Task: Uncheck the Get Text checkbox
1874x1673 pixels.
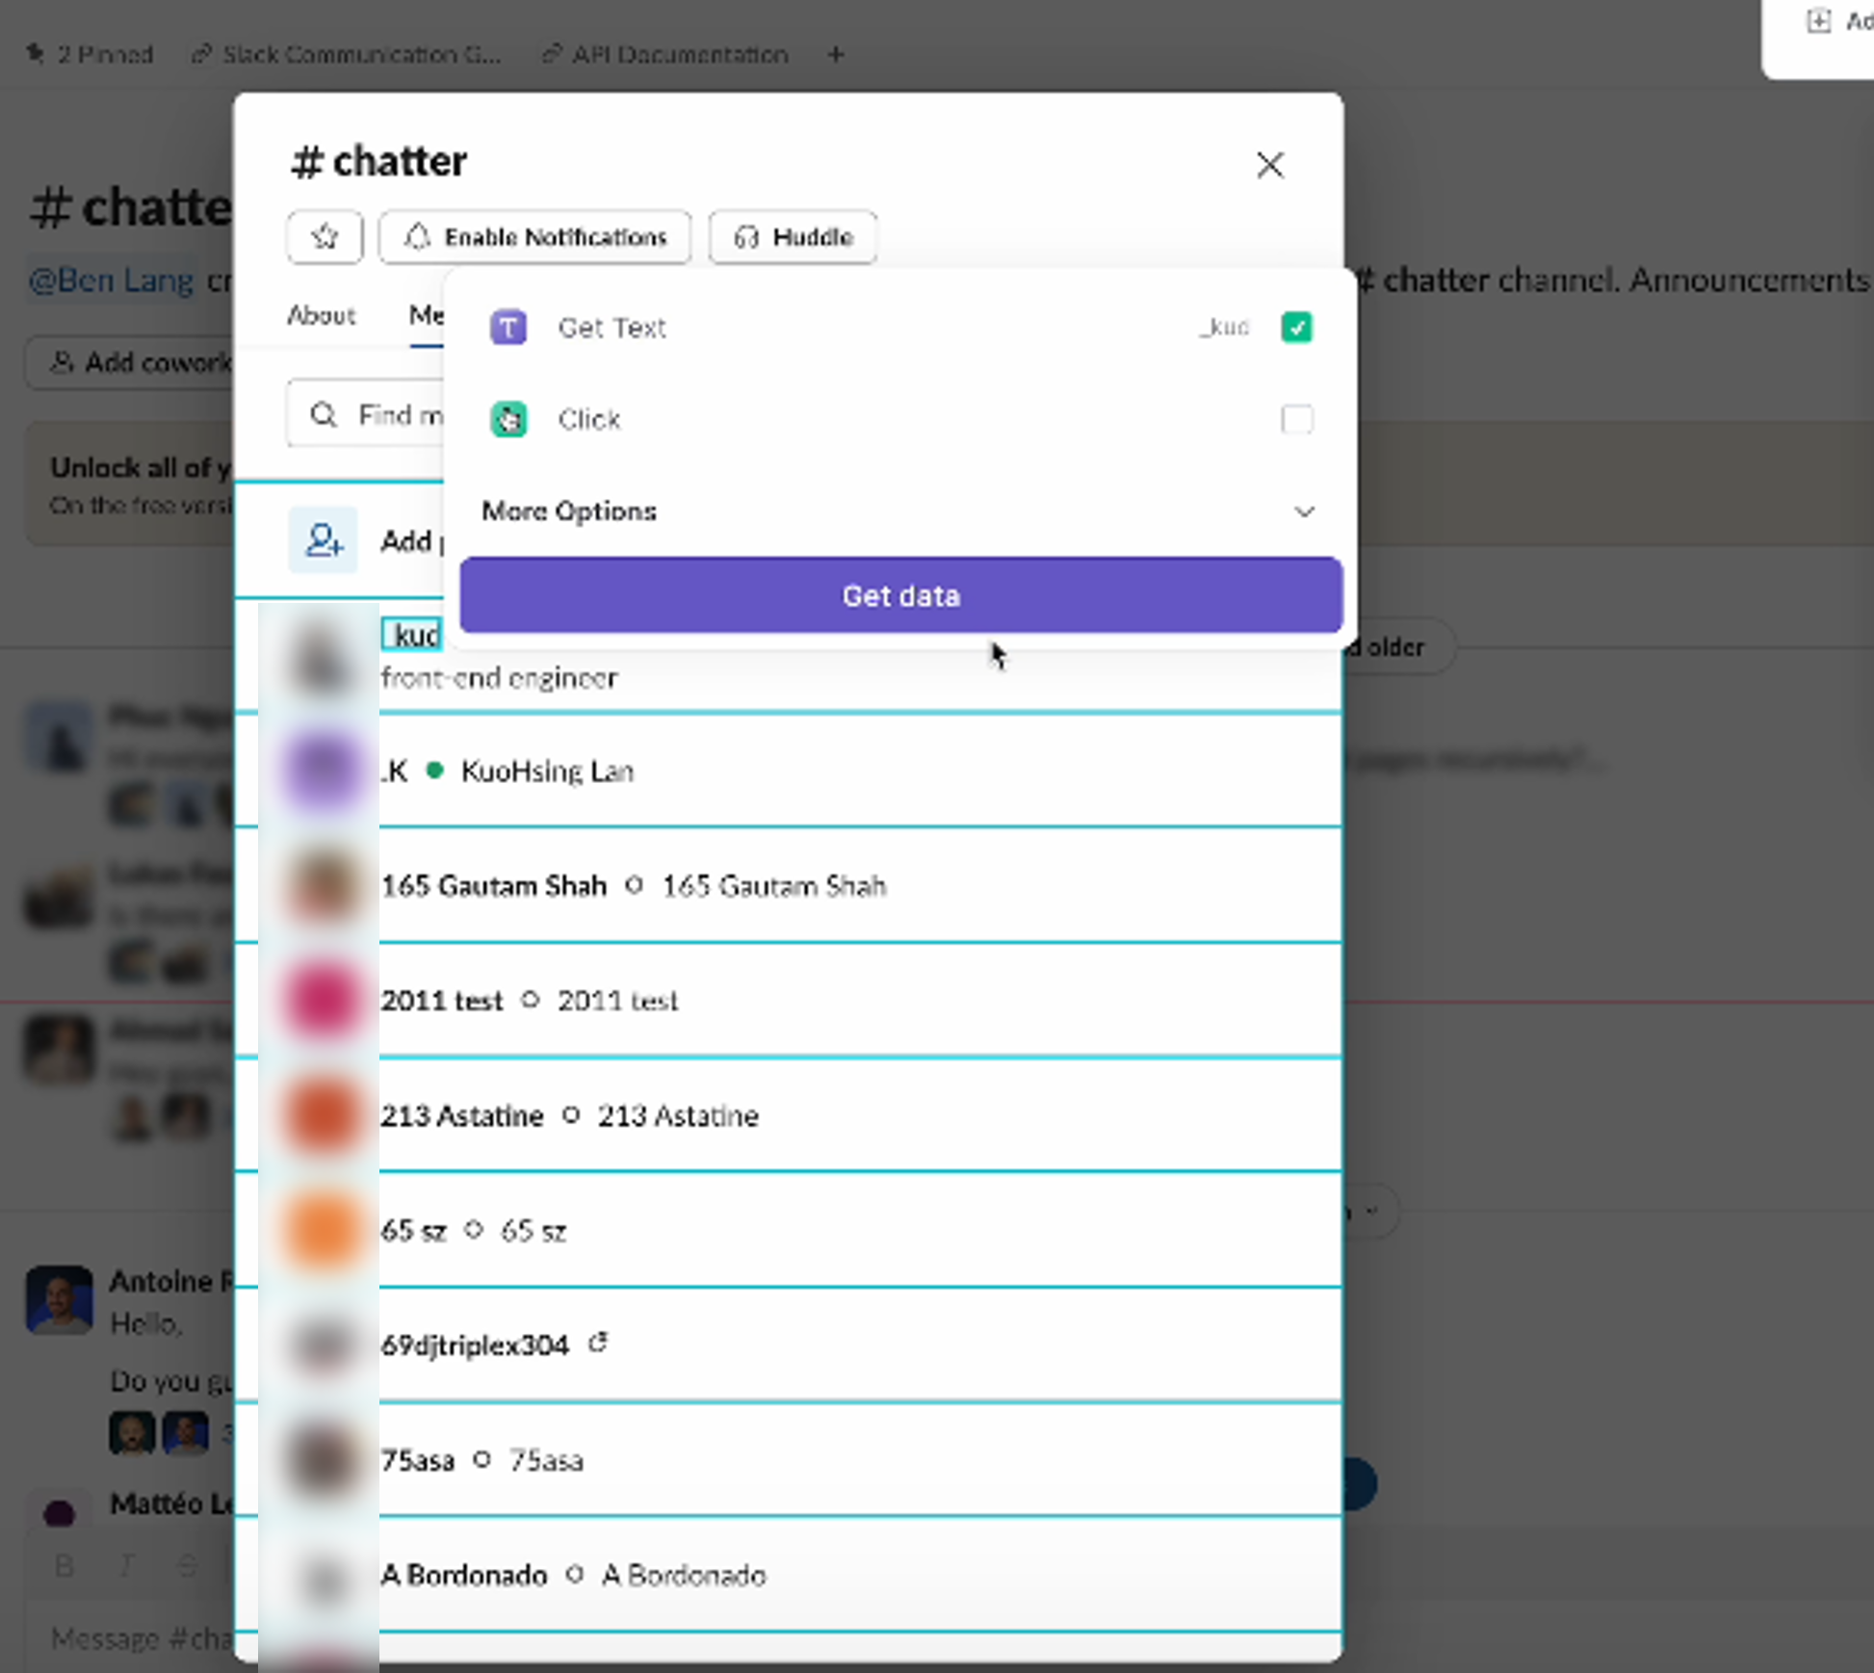Action: (1296, 327)
